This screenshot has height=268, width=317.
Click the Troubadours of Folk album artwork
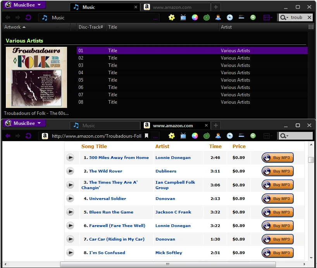(x=36, y=77)
